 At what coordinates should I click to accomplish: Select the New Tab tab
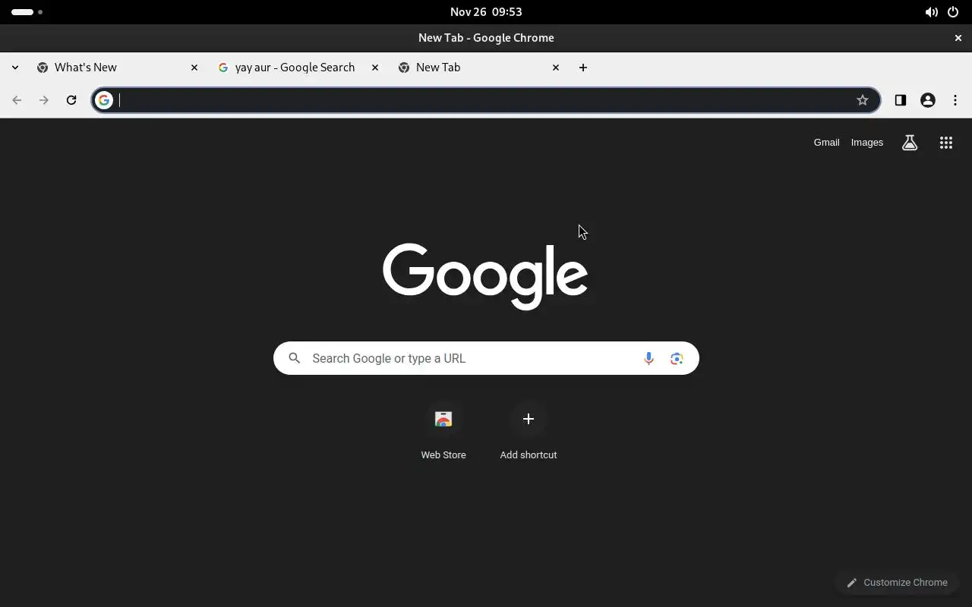(479, 68)
